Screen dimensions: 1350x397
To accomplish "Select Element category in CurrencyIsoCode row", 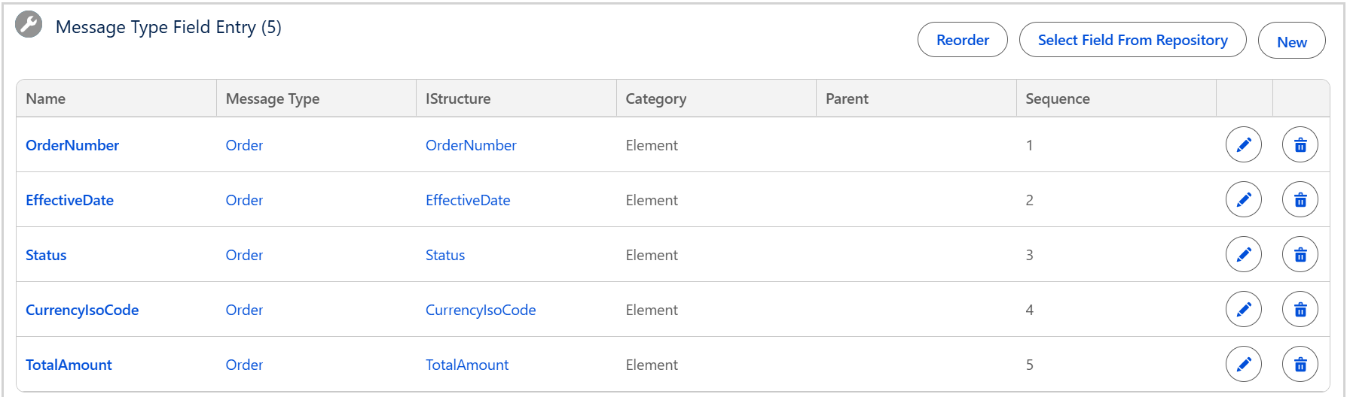I will [652, 310].
